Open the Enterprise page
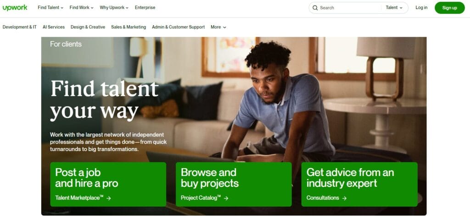 click(x=145, y=8)
